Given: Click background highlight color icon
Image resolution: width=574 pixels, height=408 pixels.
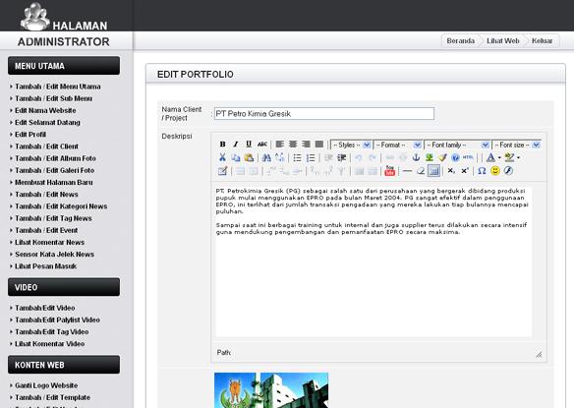Looking at the screenshot, I should 509,157.
